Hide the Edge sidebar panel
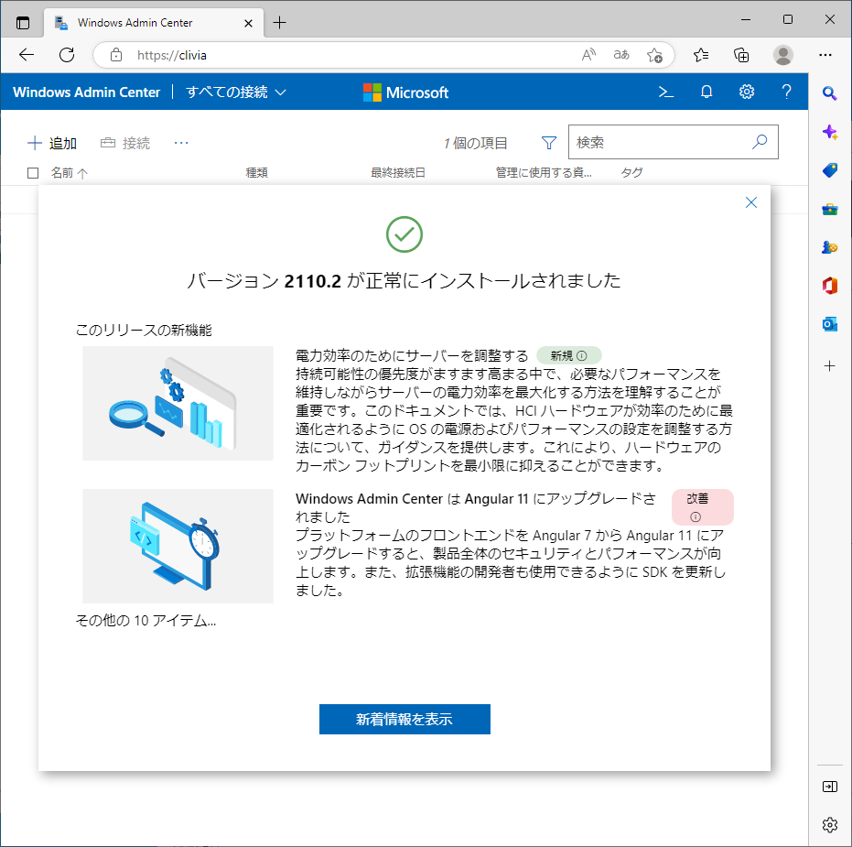This screenshot has width=852, height=847. (830, 787)
